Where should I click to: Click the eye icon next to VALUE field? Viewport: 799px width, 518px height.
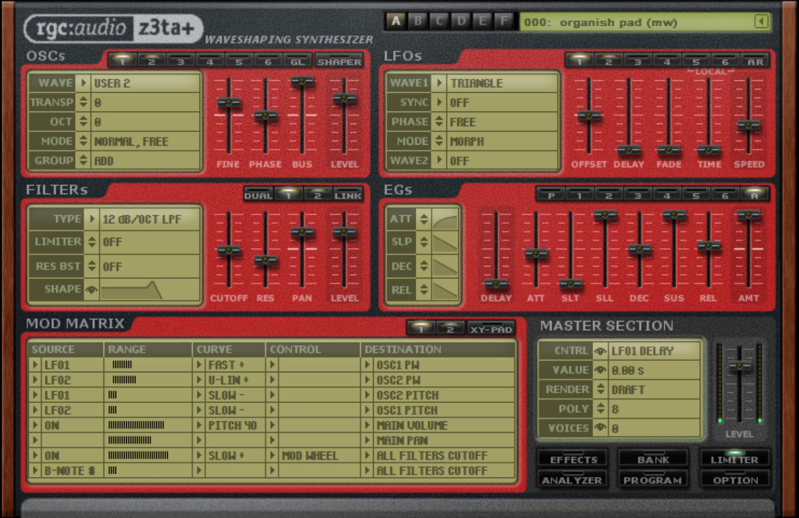point(600,370)
